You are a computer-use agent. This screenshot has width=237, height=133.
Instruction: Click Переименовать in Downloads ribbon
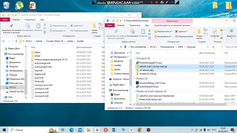click(x=184, y=37)
